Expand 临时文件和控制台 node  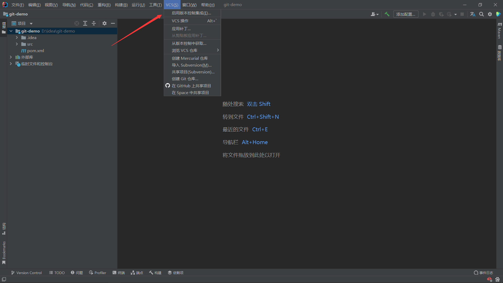11,64
